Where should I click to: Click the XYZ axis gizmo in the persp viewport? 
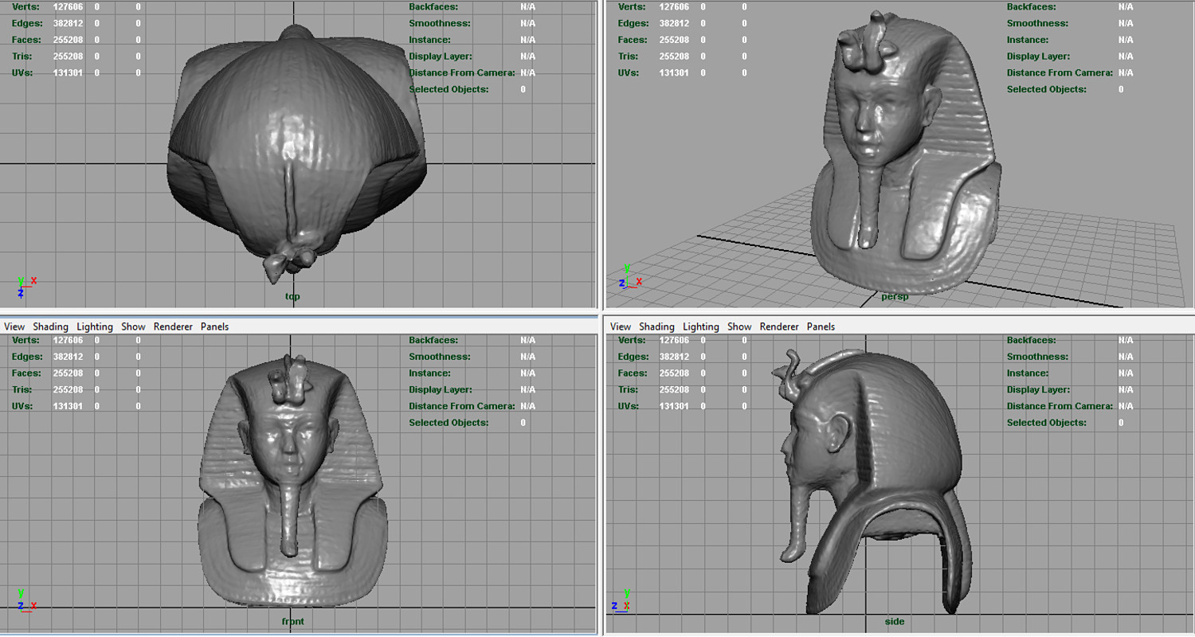[630, 277]
